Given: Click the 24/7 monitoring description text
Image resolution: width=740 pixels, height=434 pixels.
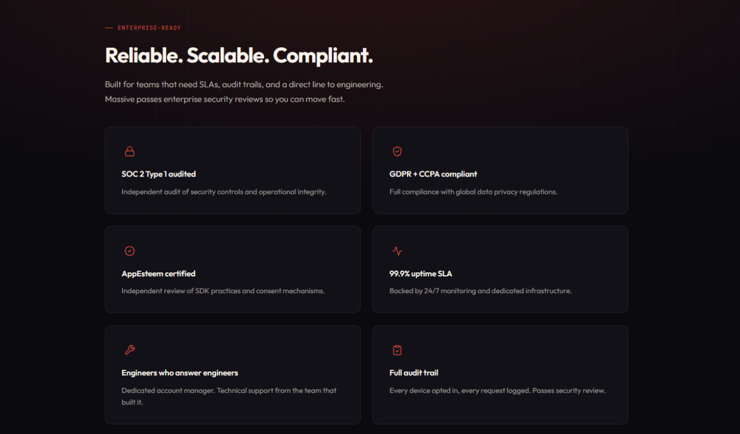Looking at the screenshot, I should click(480, 291).
